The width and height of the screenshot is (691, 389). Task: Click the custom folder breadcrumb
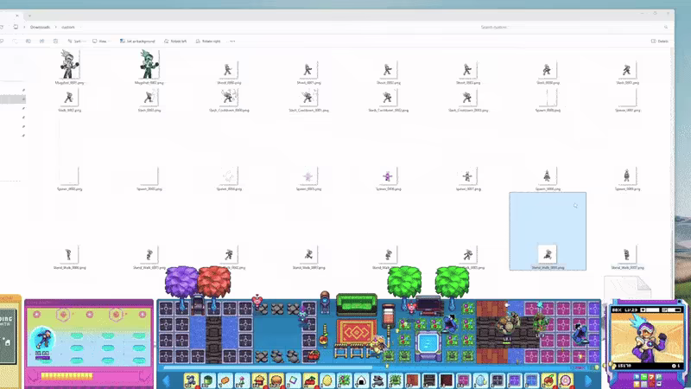tap(68, 27)
